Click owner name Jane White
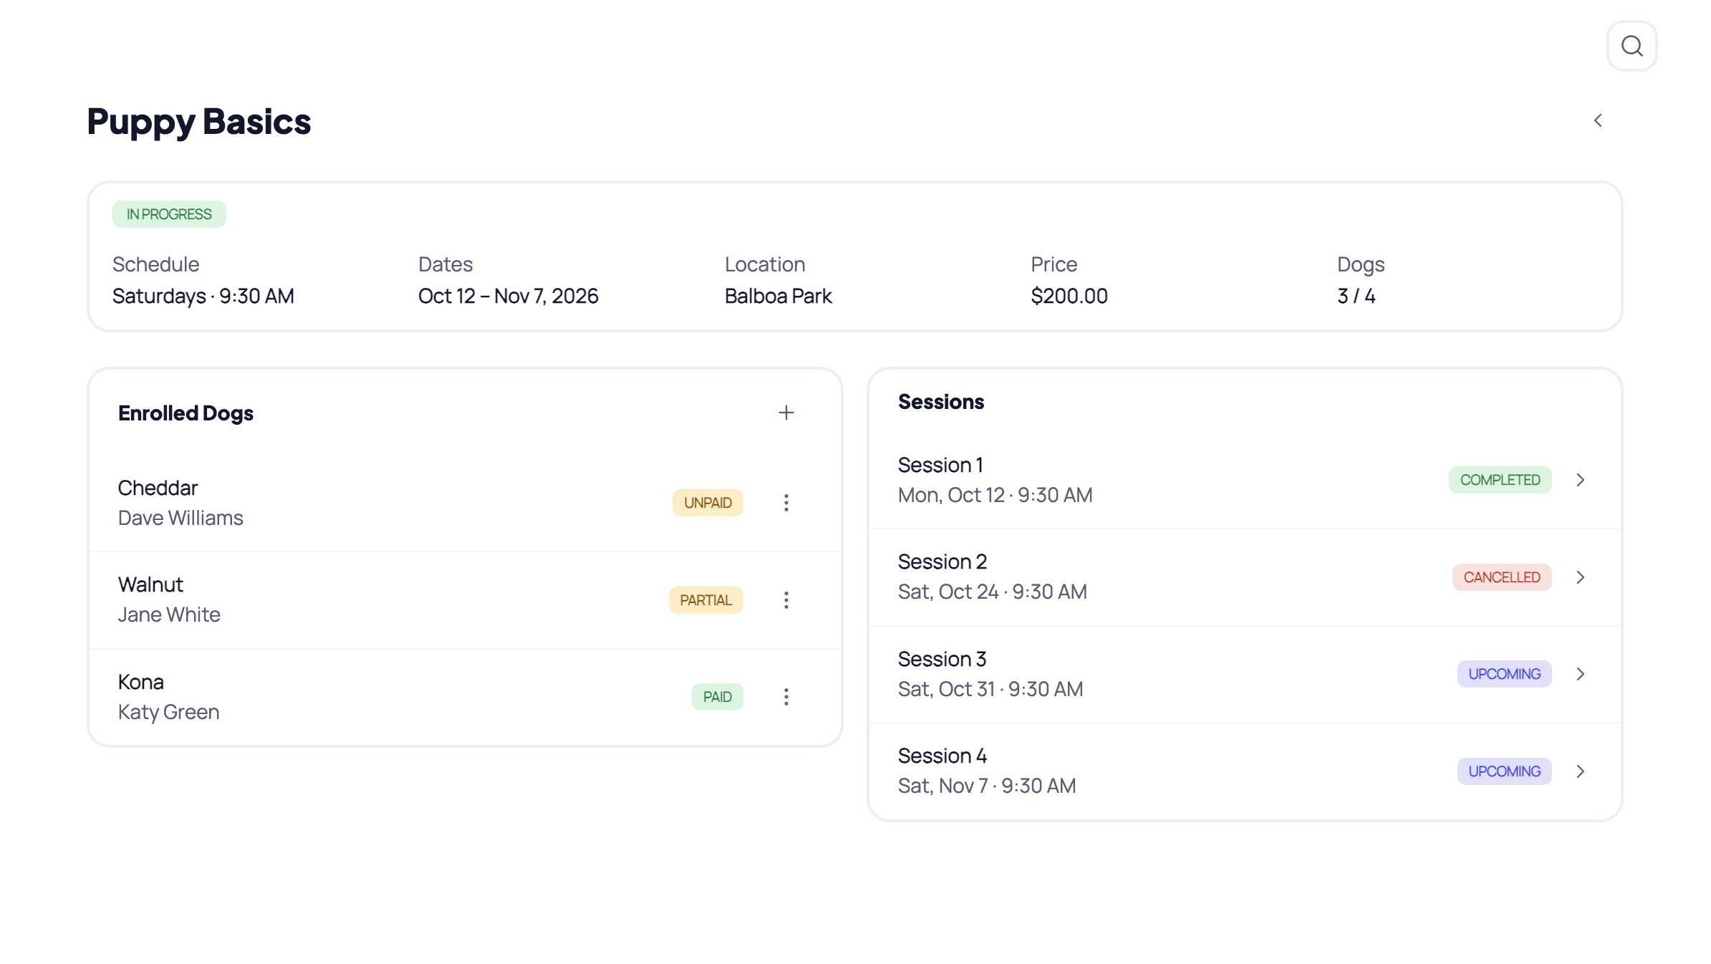 (x=169, y=614)
